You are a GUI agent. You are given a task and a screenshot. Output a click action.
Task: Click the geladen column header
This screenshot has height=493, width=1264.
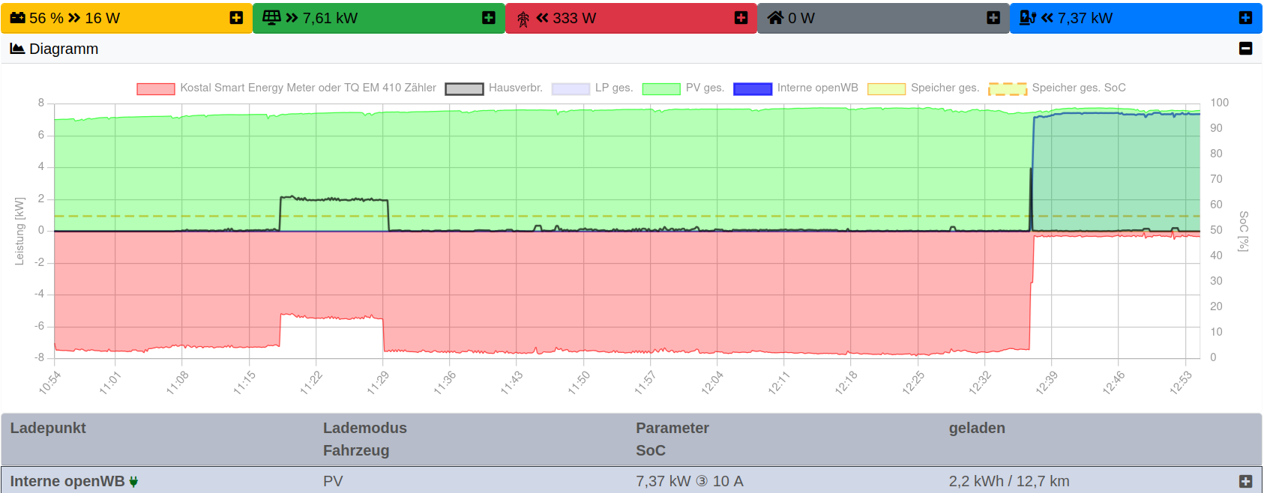977,428
